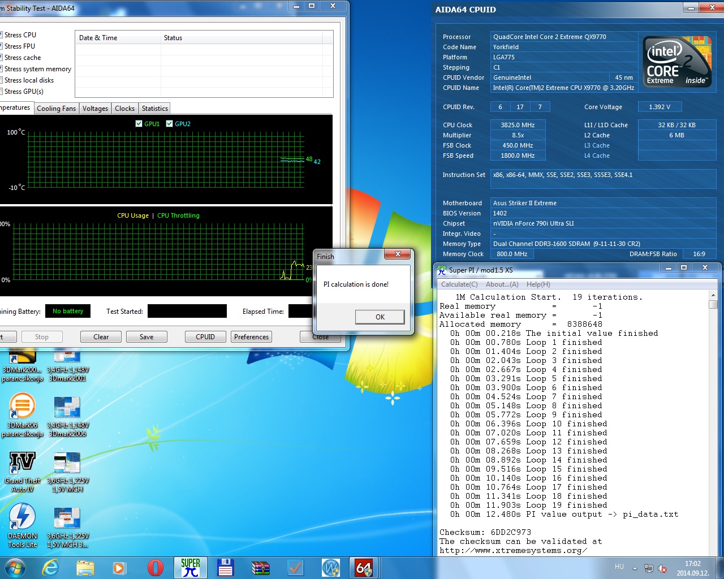This screenshot has height=579, width=724.
Task: Click the Super PI output scrollbar
Action: [x=713, y=424]
